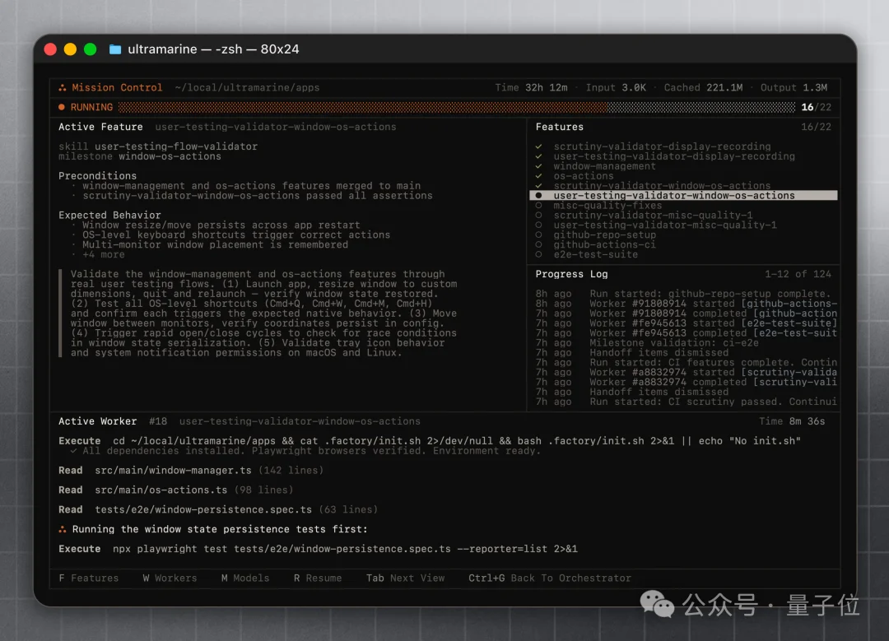
Task: Click the orange Mission Control logo icon
Action: pyautogui.click(x=63, y=87)
